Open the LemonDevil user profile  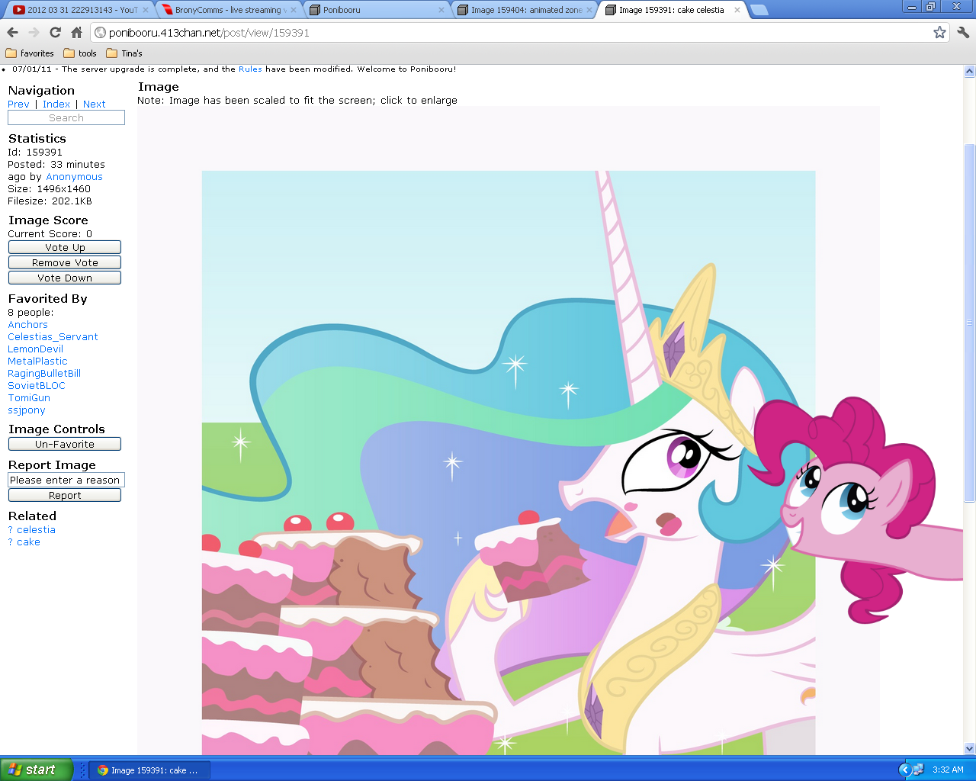coord(35,349)
